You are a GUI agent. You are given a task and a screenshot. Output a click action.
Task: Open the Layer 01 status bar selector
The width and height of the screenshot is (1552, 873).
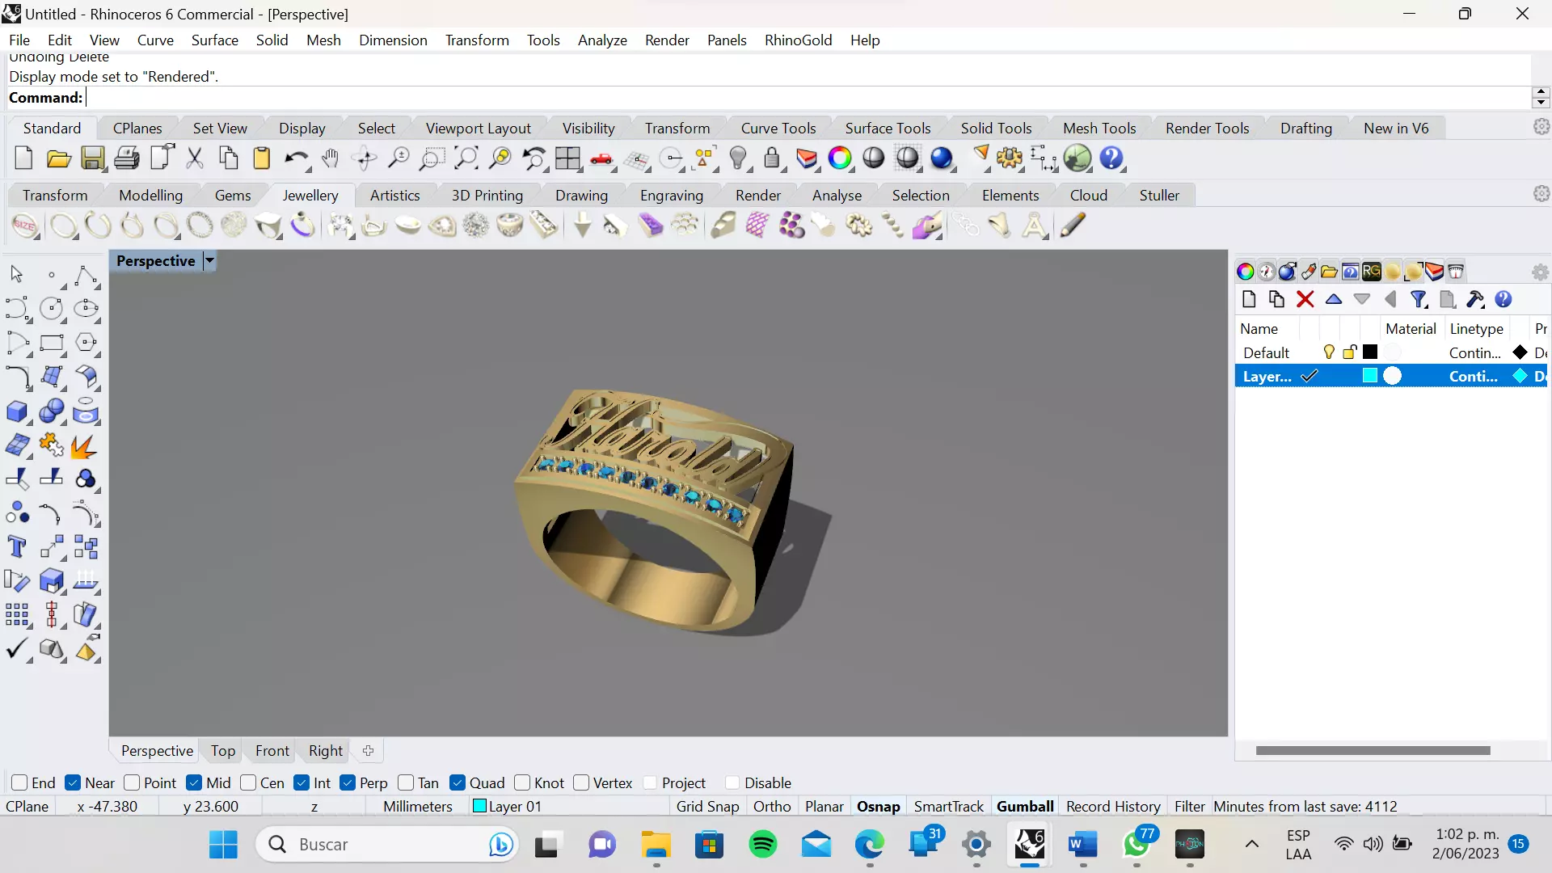pos(507,806)
